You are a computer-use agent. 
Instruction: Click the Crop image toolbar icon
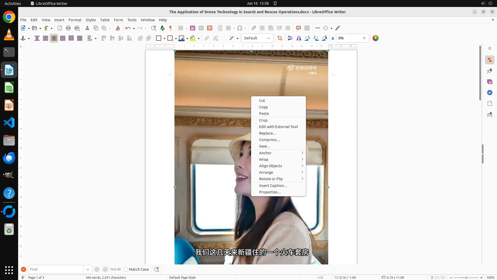tap(280, 38)
